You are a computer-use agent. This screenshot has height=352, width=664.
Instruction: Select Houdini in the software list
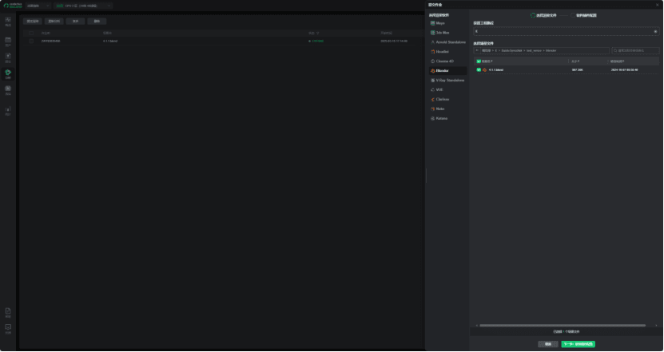[x=443, y=52]
